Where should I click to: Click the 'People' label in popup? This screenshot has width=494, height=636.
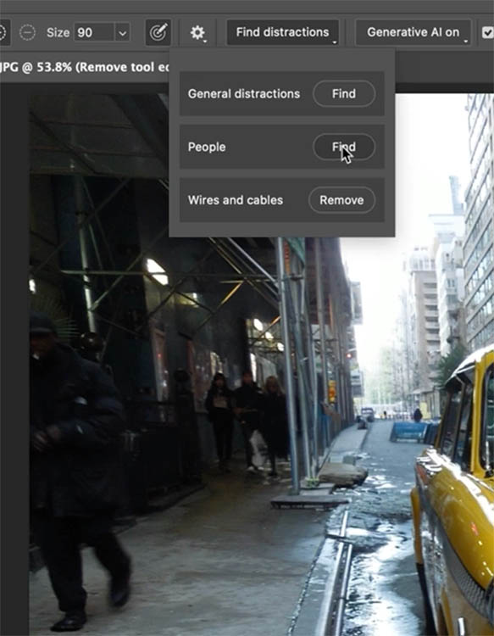tap(207, 147)
